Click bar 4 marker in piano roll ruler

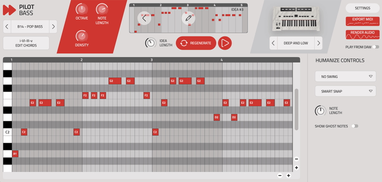point(222,59)
